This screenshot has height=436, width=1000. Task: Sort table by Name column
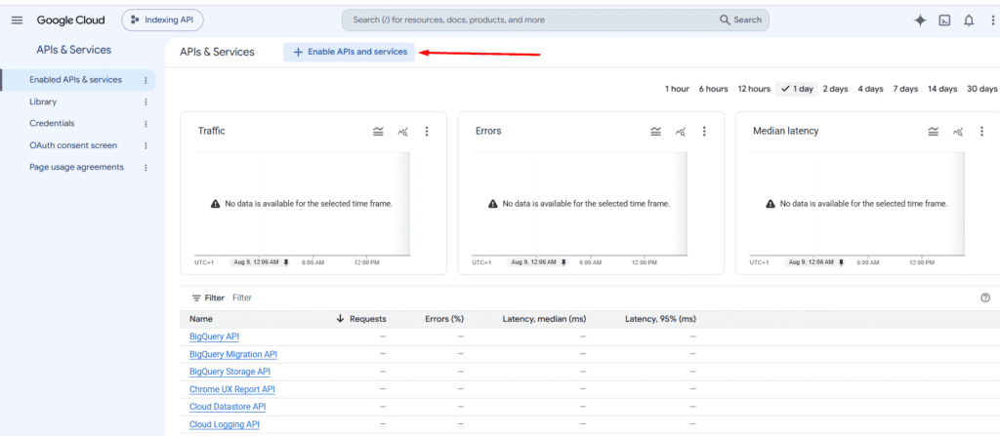coord(201,319)
